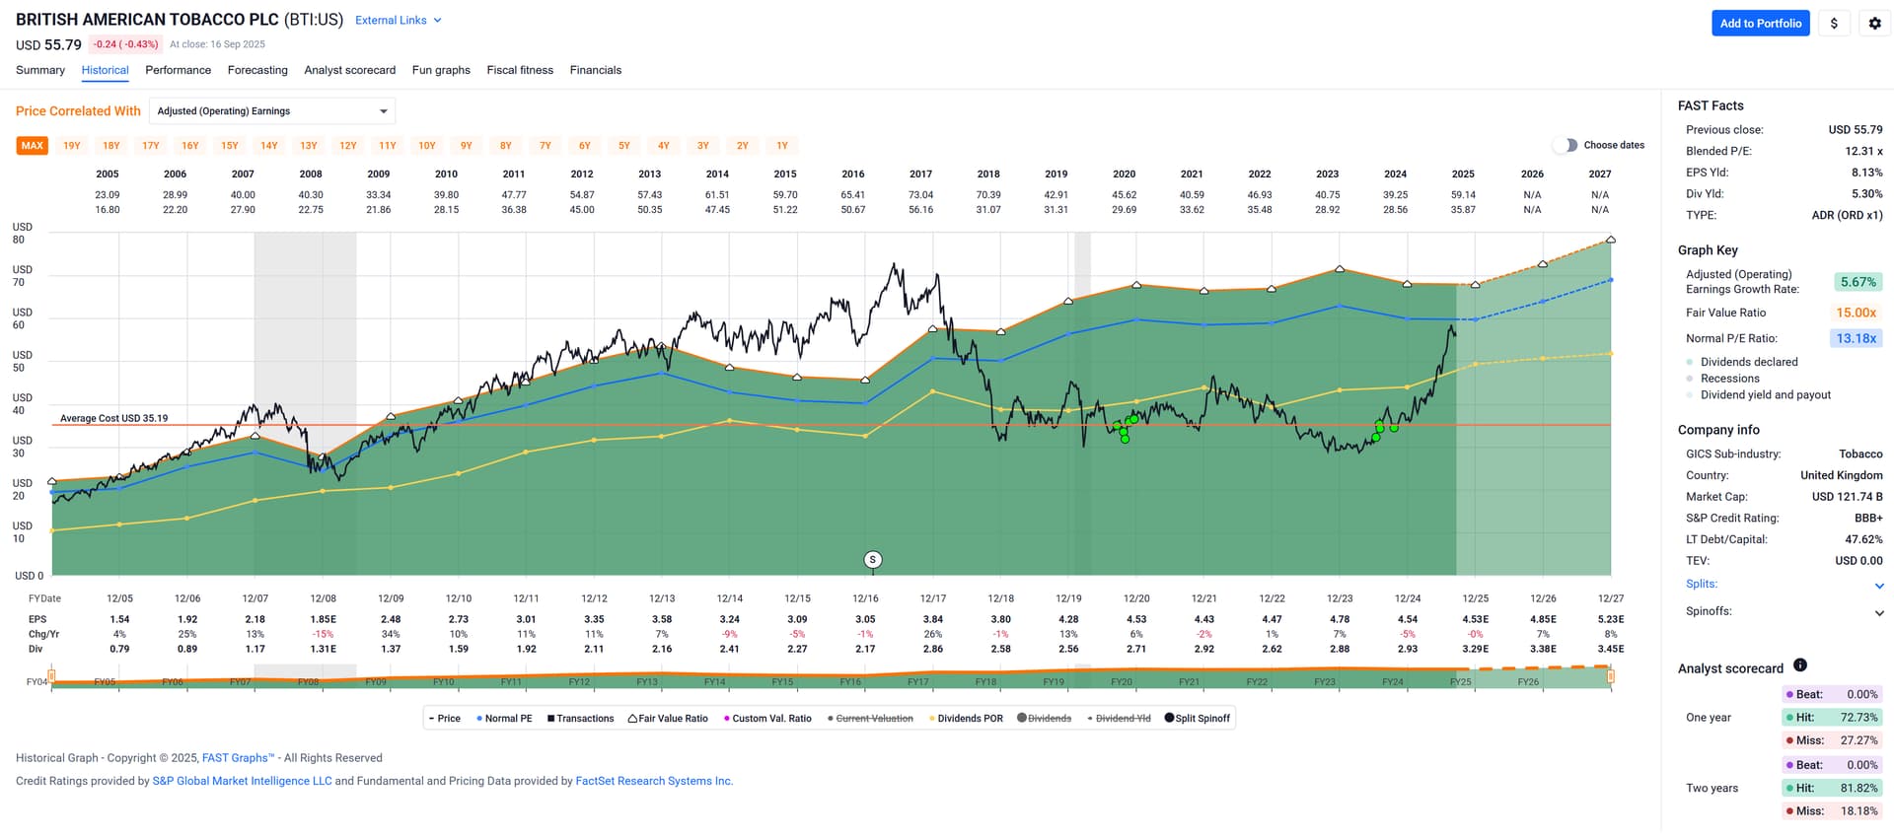This screenshot has width=1894, height=839.
Task: Click the Analyst scorecard info icon
Action: coord(1799,665)
